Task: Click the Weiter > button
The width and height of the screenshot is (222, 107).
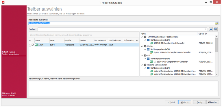Action: (185, 102)
